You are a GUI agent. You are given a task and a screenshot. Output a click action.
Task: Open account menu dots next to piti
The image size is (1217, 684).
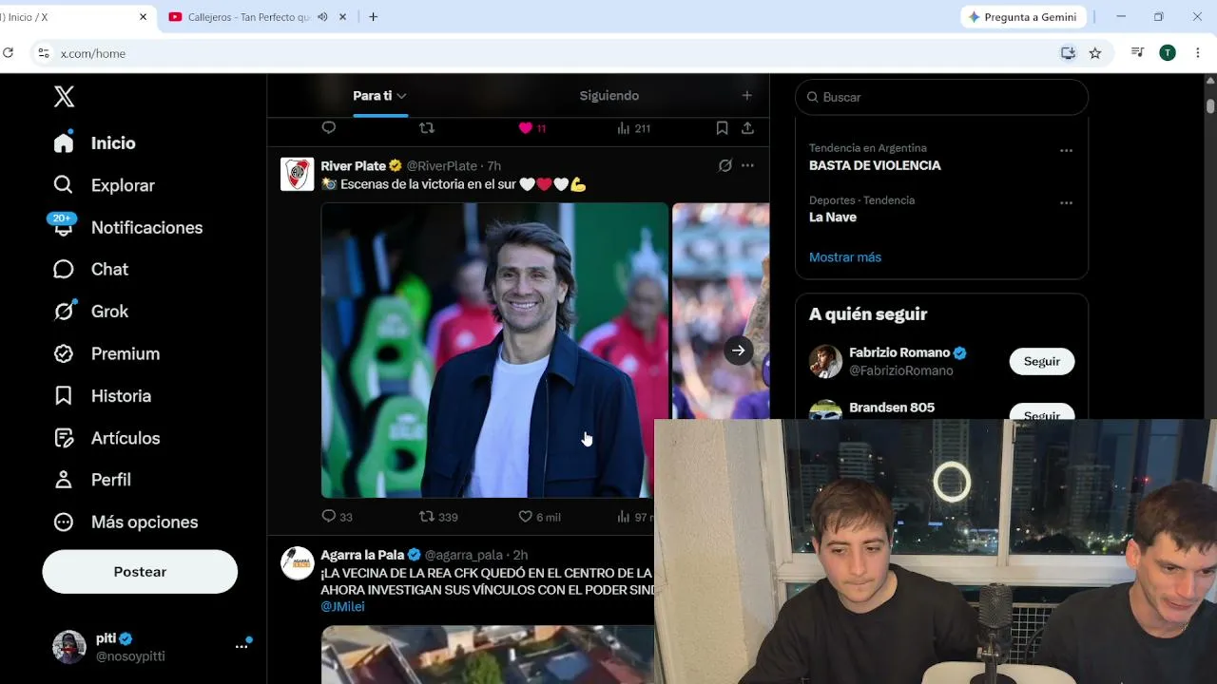[x=241, y=646]
